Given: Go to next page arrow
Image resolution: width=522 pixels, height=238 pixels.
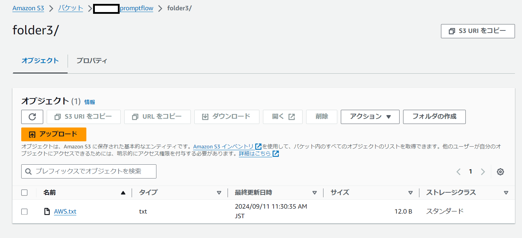Looking at the screenshot, I should [x=483, y=172].
